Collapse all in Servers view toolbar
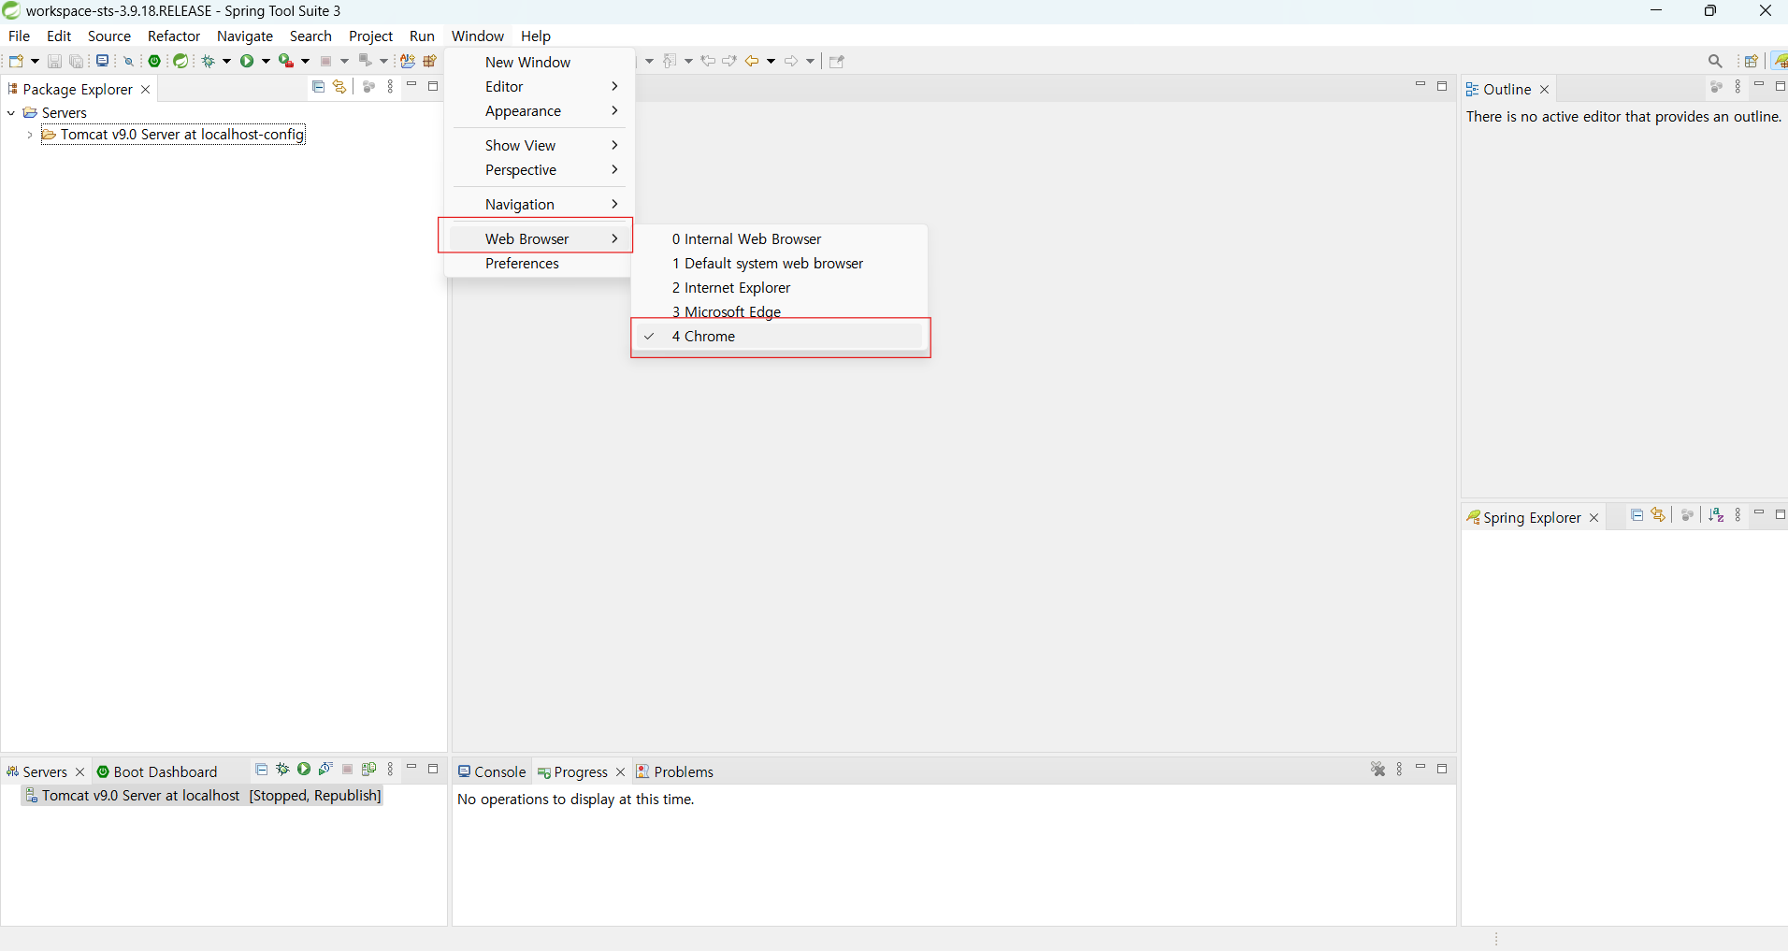Image resolution: width=1788 pixels, height=951 pixels. pyautogui.click(x=261, y=770)
